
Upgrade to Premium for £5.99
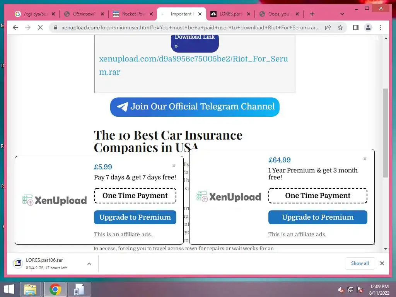coord(135,217)
